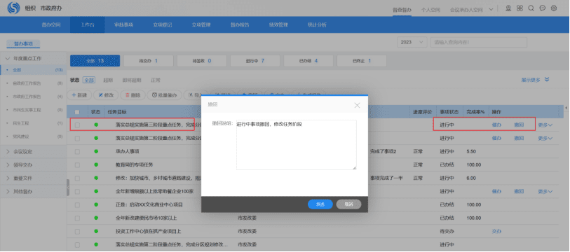Click 交办 link in the 待交办 row
Image resolution: width=570 pixels, height=252 pixels.
click(496, 231)
